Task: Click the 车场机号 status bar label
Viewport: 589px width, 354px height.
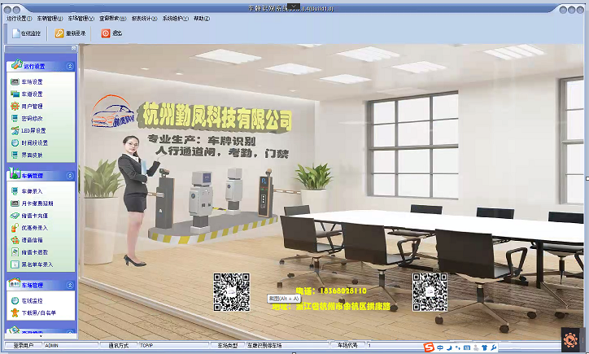Action: (347, 345)
